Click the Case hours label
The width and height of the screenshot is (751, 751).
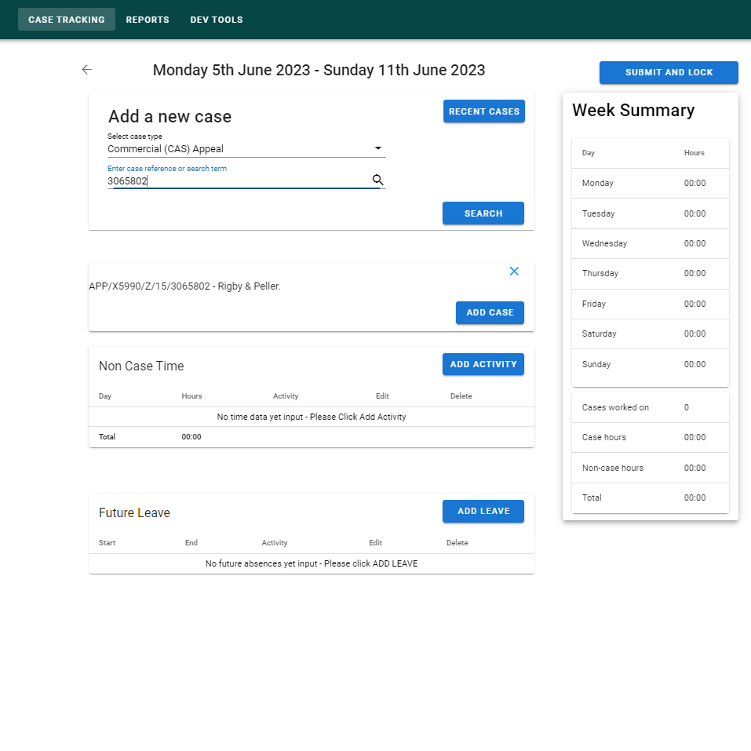(x=604, y=437)
